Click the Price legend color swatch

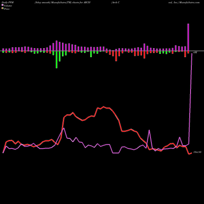click(x=2, y=9)
